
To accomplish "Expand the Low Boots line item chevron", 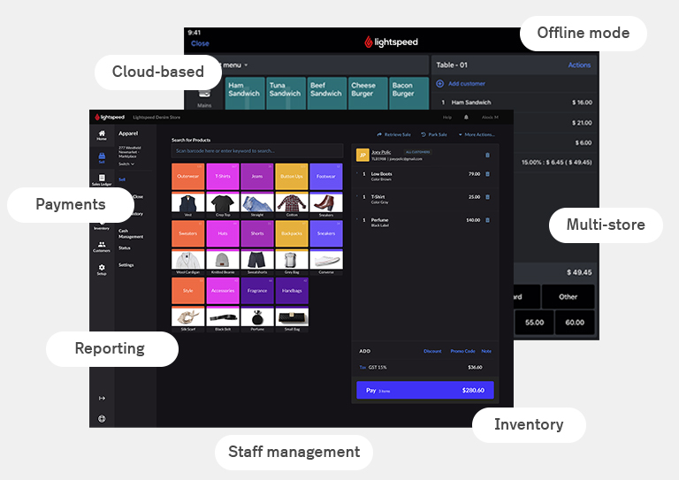I will pos(357,174).
